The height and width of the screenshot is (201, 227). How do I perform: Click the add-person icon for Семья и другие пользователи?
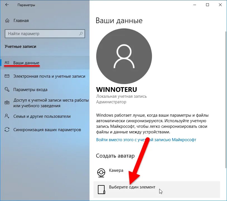7,116
